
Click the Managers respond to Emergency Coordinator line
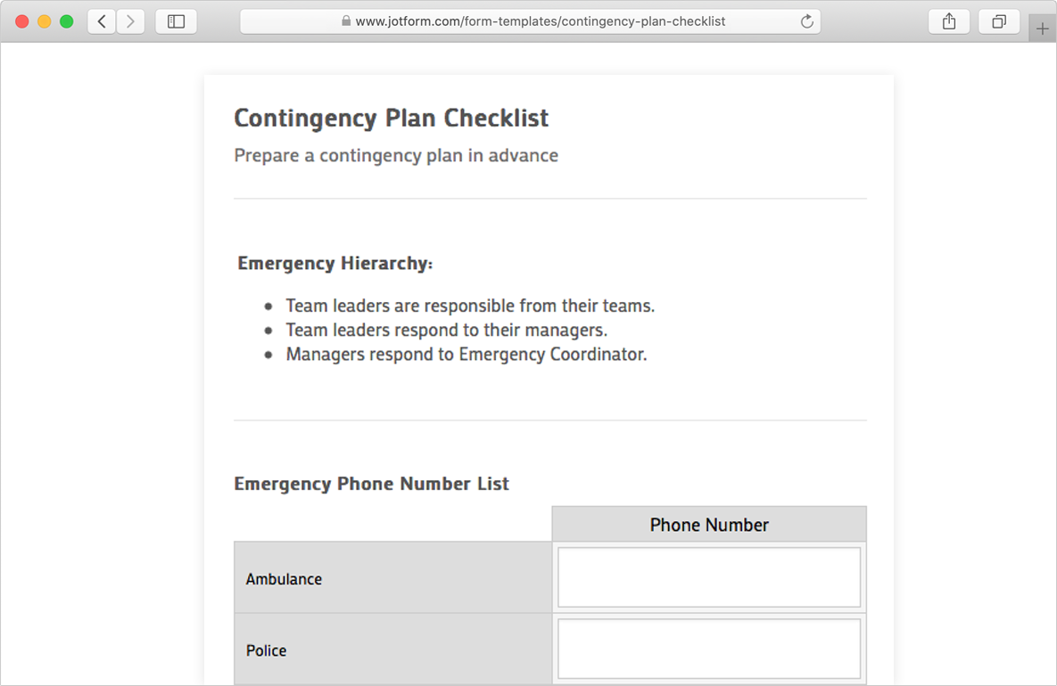click(466, 355)
